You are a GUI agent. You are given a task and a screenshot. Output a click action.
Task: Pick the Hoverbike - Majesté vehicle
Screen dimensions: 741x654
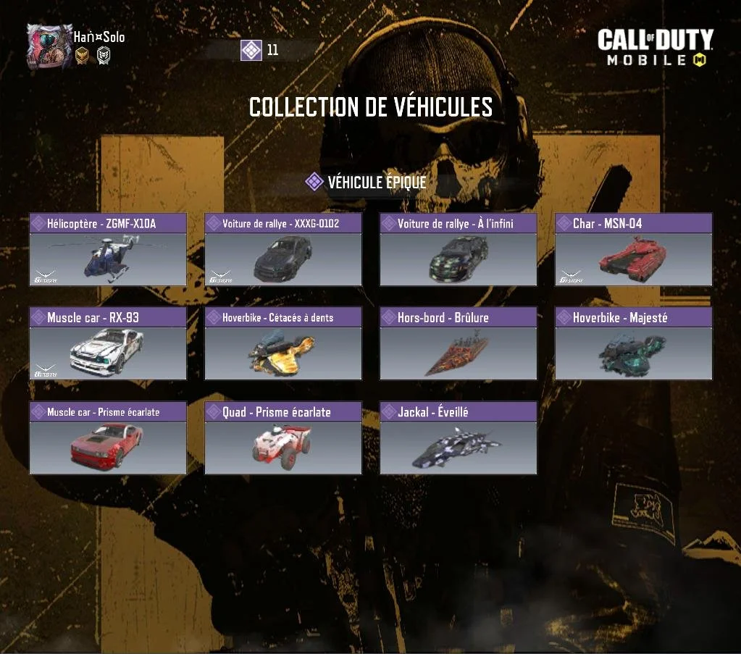pyautogui.click(x=634, y=343)
